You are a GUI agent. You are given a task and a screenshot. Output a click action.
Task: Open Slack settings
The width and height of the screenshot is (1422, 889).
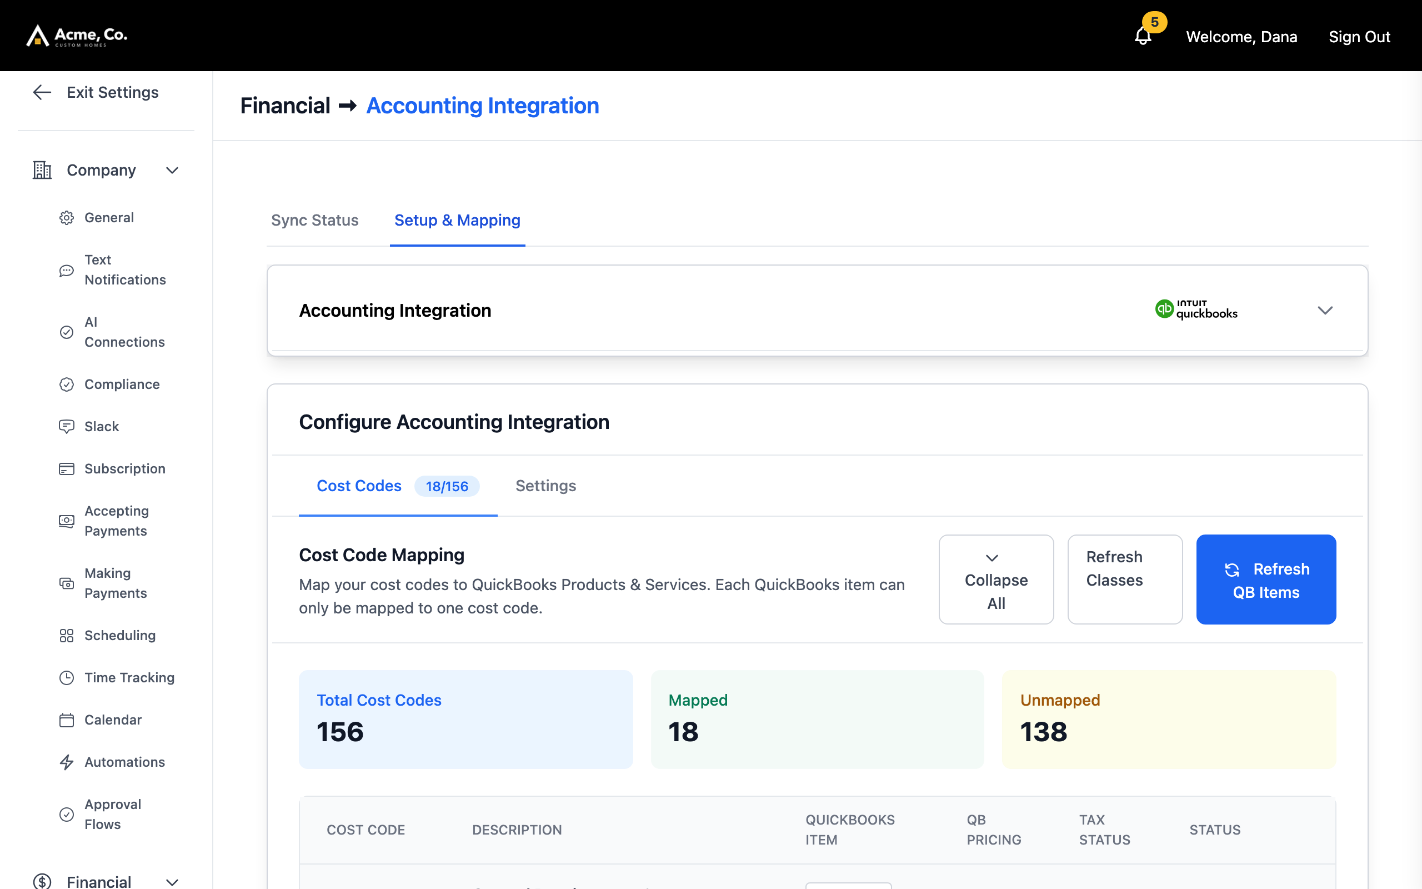[x=102, y=426]
